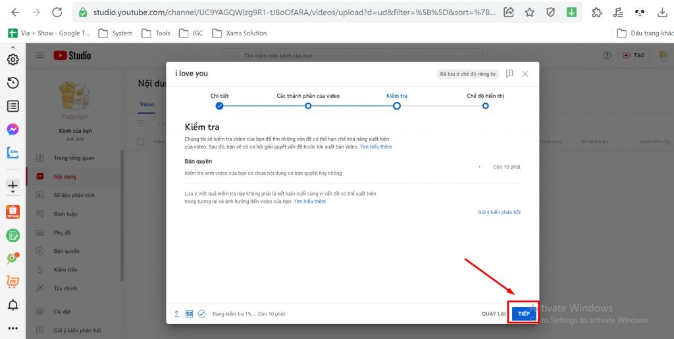This screenshot has height=339, width=674.
Task: Reload the page with the refresh icon
Action: [x=57, y=12]
